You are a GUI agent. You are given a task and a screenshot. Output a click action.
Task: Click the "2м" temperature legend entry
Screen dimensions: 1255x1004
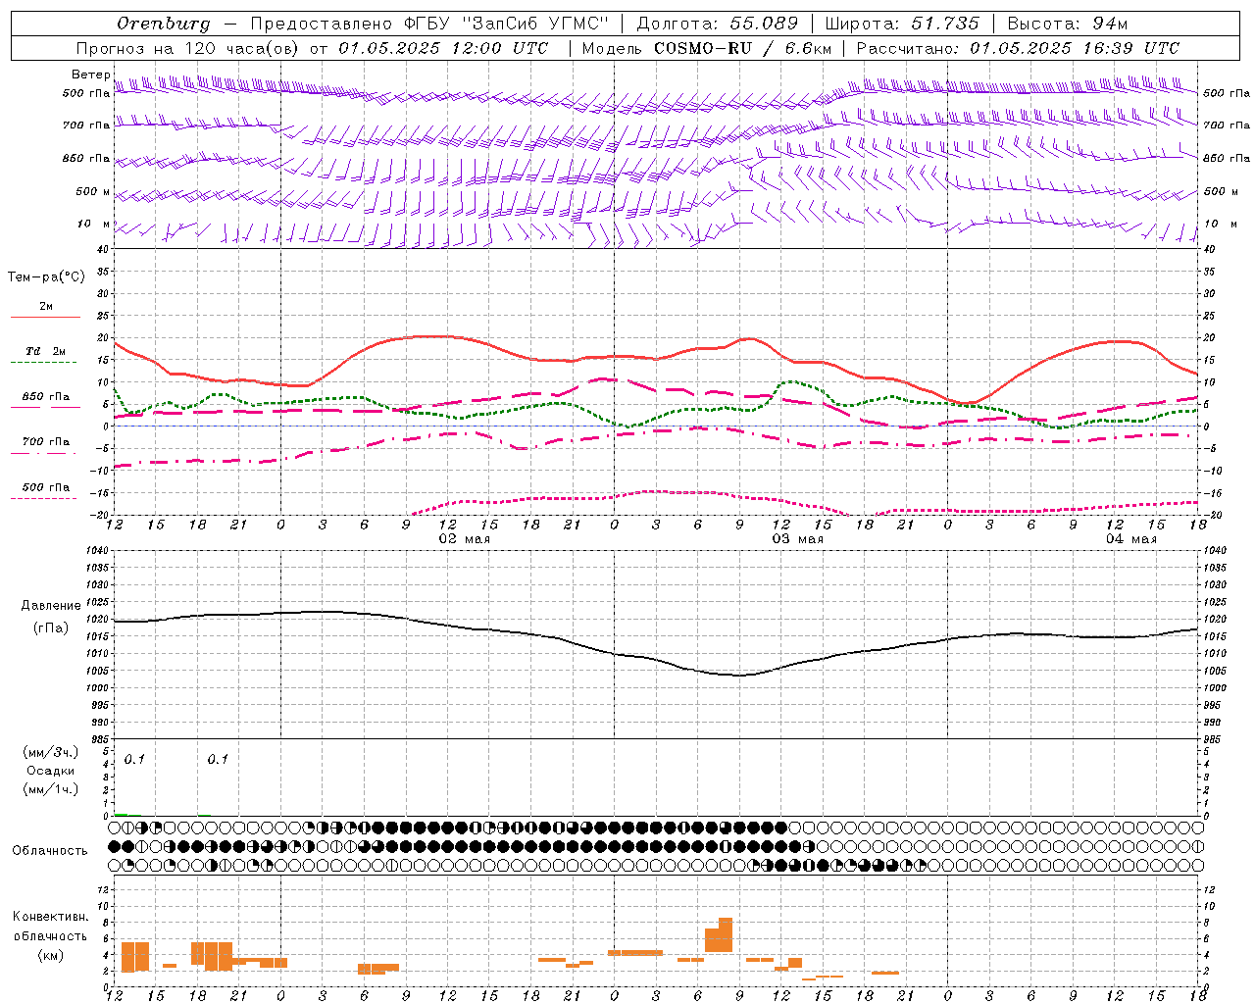click(x=46, y=306)
